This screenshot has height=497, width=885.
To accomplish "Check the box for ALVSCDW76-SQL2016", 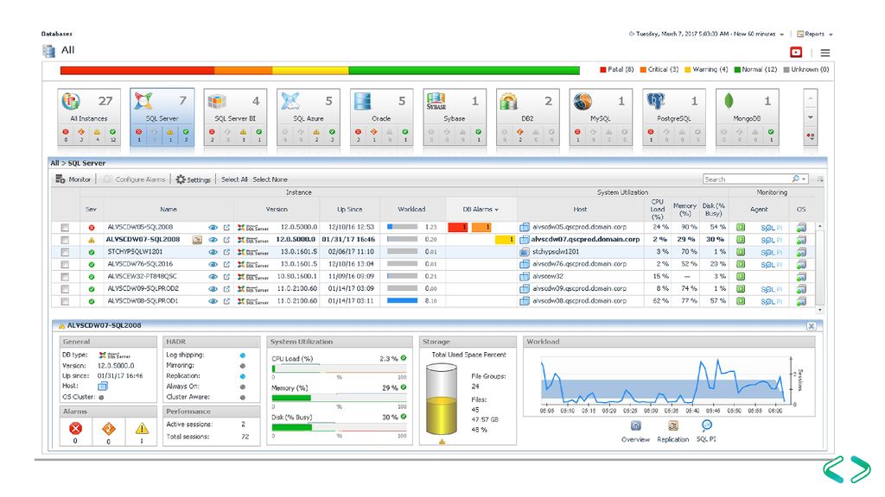I will click(x=65, y=265).
